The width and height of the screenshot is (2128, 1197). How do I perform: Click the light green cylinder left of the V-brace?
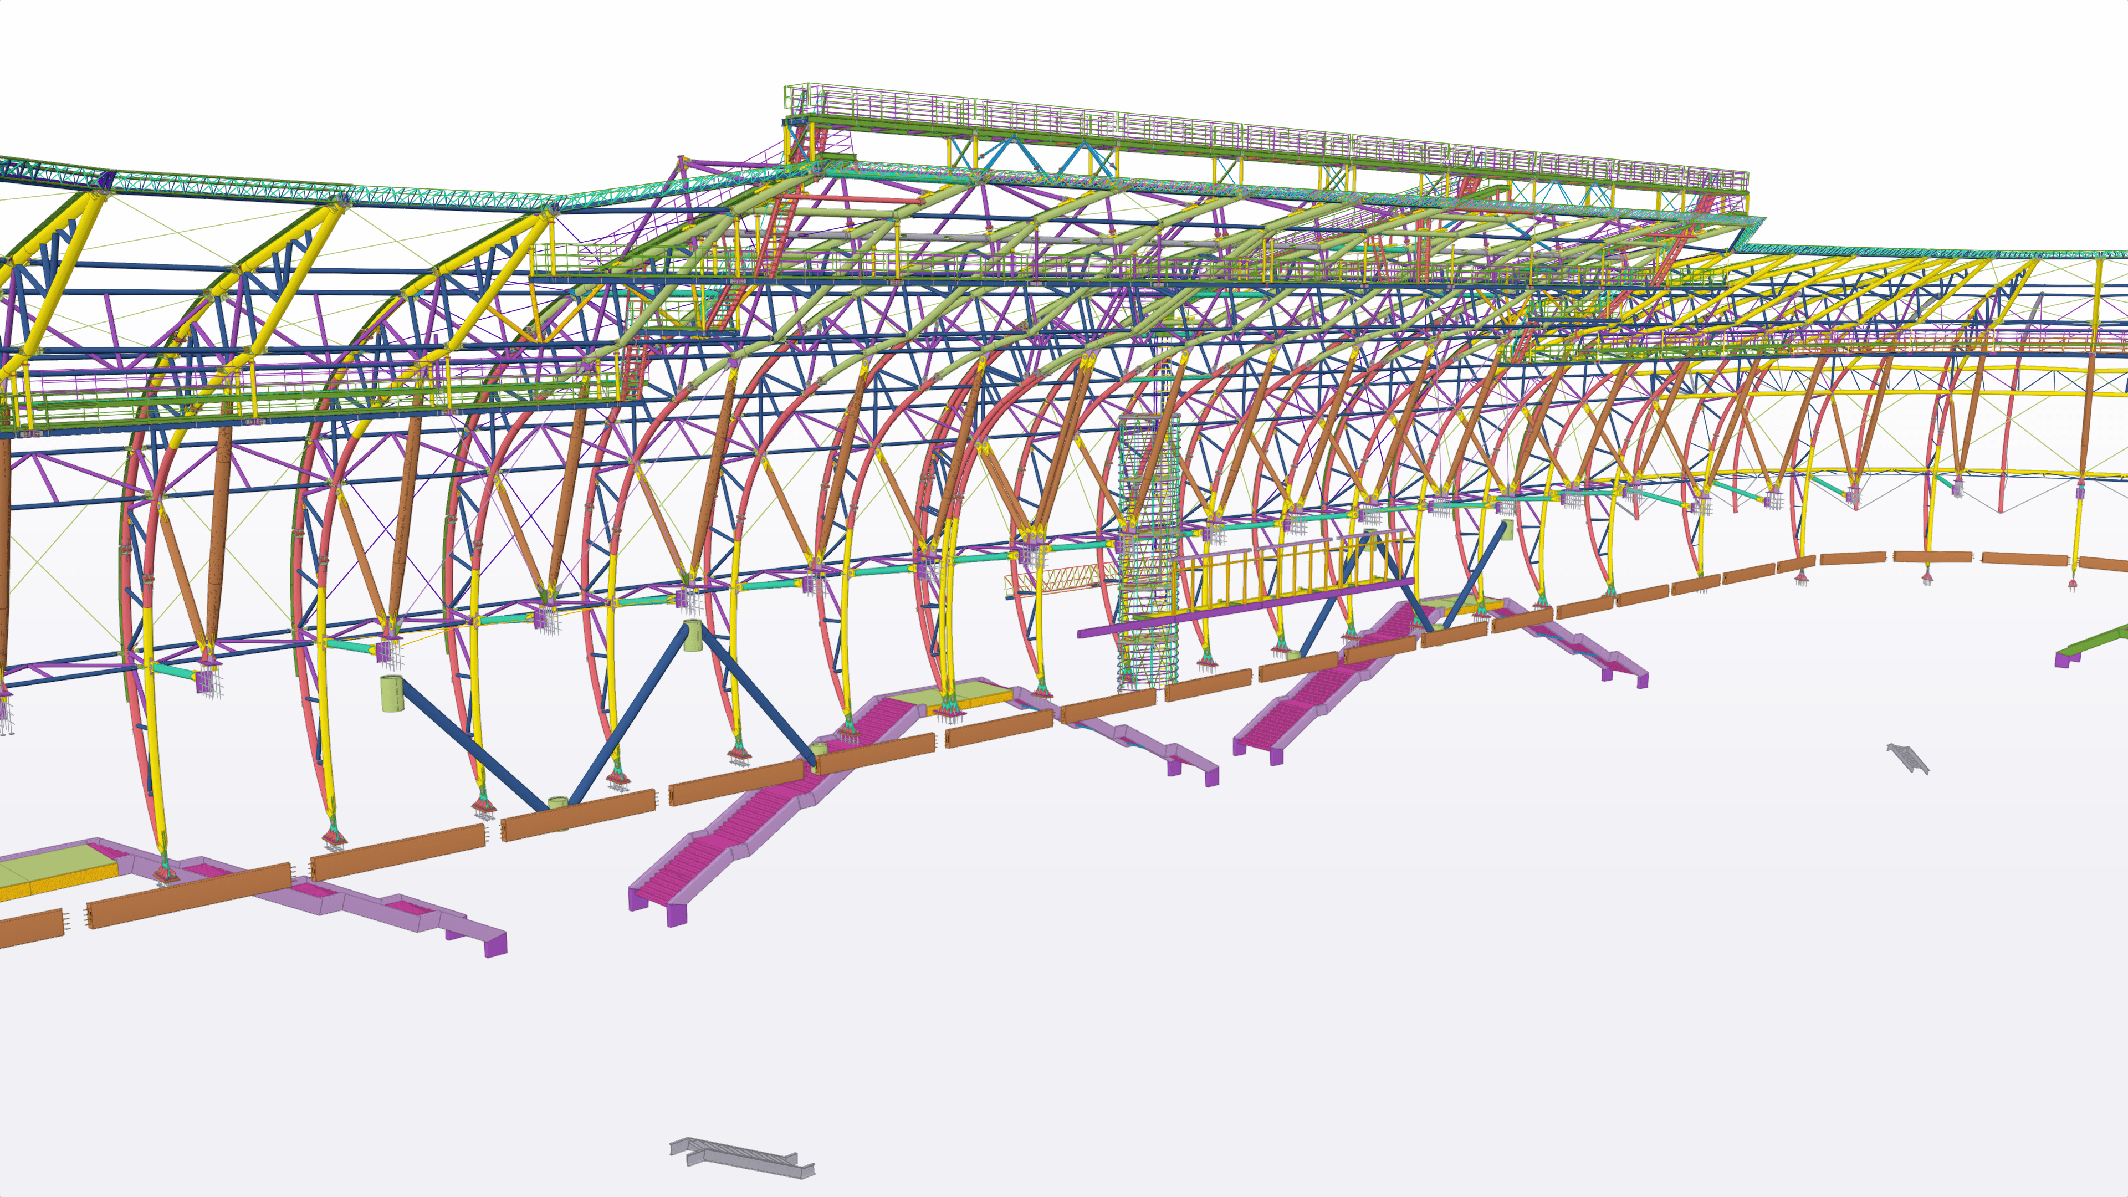(x=392, y=693)
